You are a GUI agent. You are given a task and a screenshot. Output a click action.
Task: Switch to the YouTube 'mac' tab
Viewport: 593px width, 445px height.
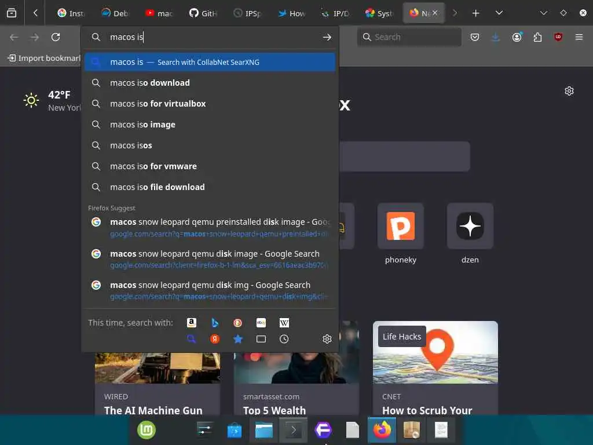point(159,13)
